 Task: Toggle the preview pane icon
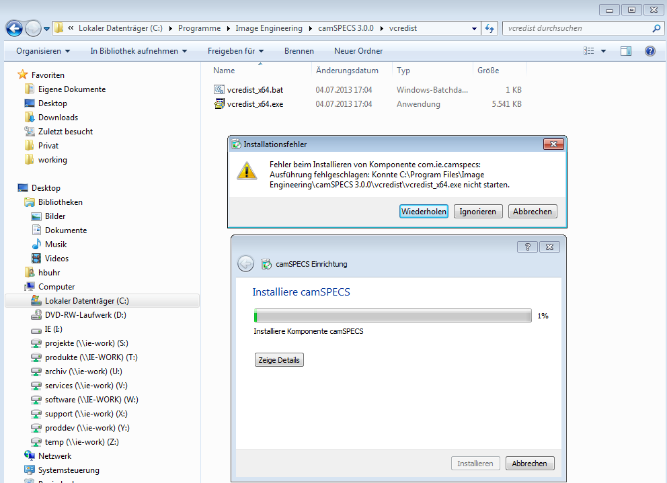click(x=626, y=51)
